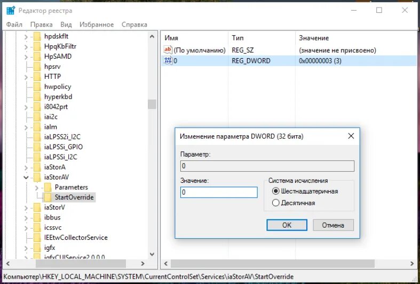Image resolution: width=420 pixels, height=284 pixels.
Task: Expand the iaStorV tree node
Action: (26, 208)
